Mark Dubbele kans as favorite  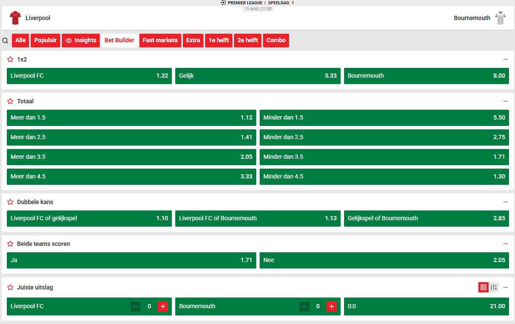10,202
